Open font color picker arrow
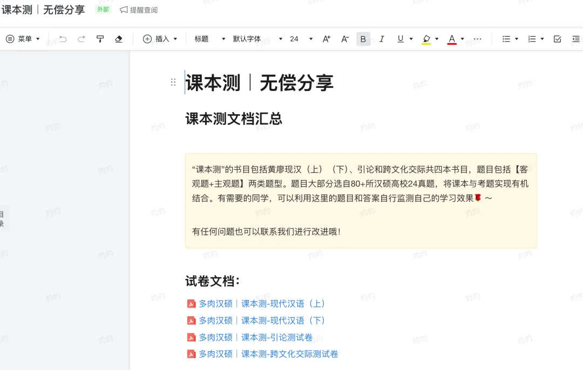 463,39
